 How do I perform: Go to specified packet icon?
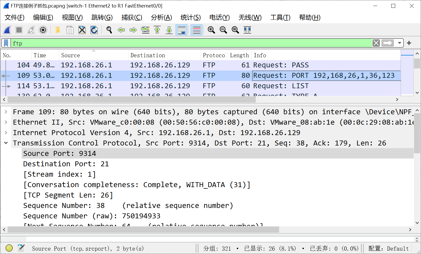(x=145, y=30)
